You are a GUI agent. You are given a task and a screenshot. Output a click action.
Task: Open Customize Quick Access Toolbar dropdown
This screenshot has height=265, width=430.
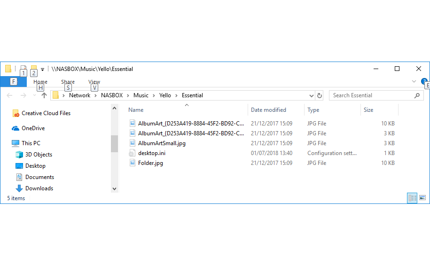[x=42, y=70]
